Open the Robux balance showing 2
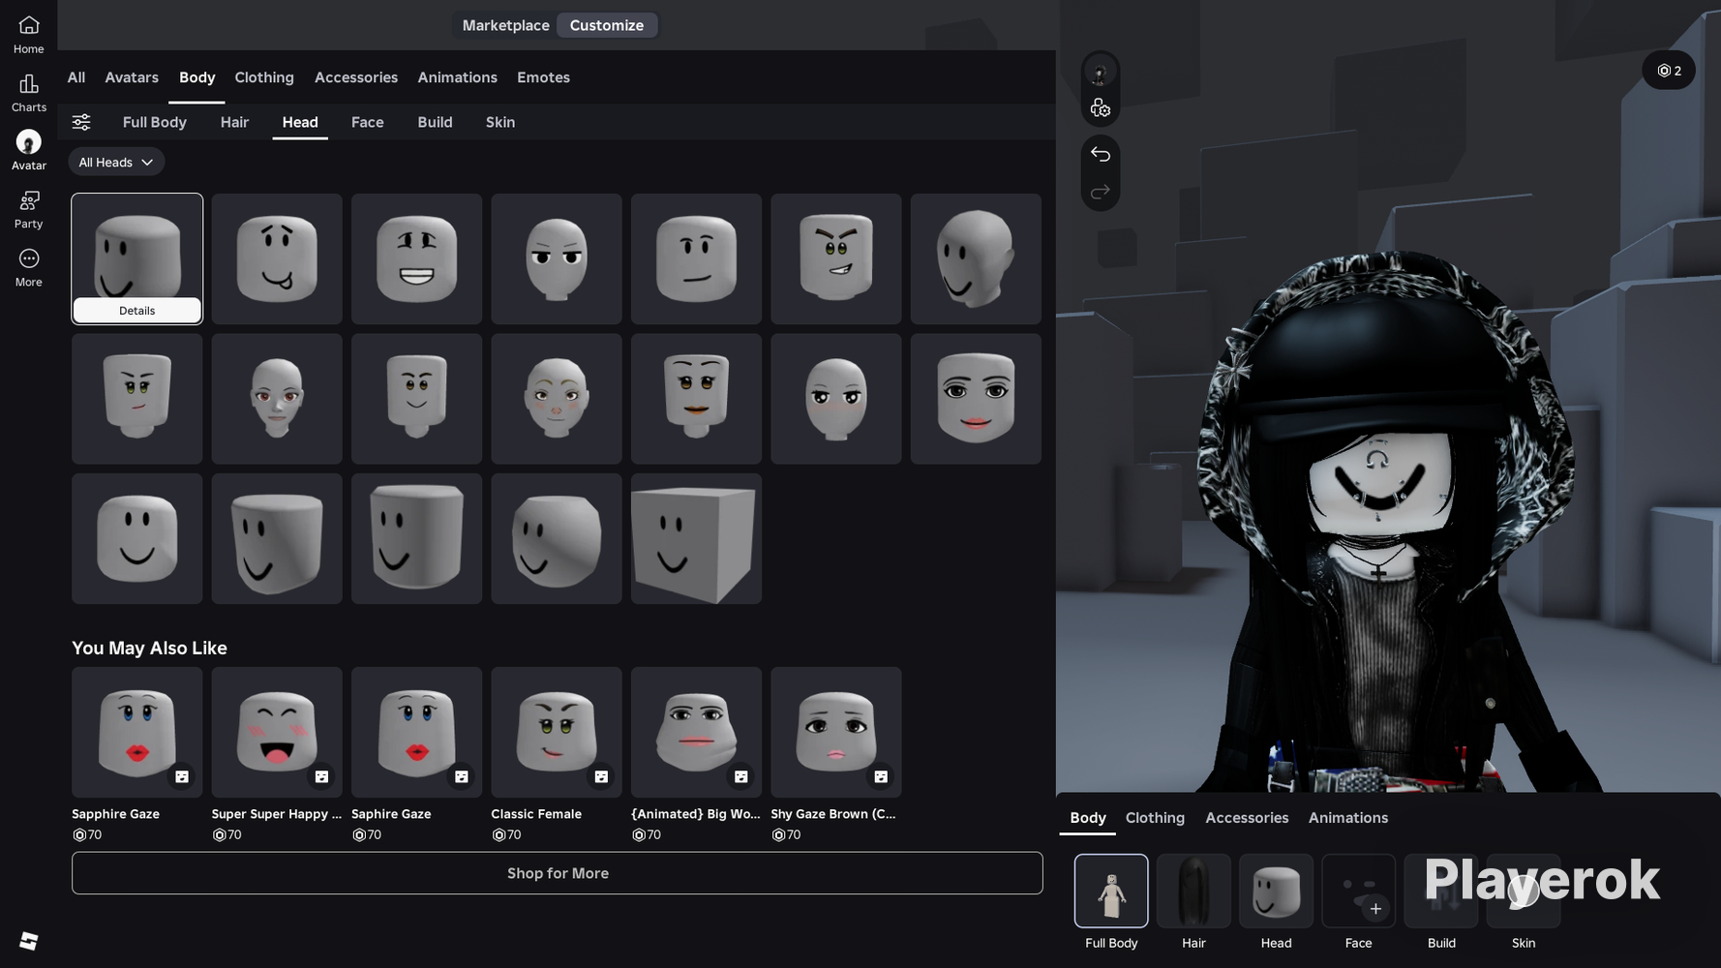The height and width of the screenshot is (968, 1721). pyautogui.click(x=1669, y=71)
